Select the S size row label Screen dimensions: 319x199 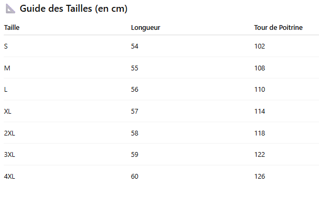coord(6,46)
